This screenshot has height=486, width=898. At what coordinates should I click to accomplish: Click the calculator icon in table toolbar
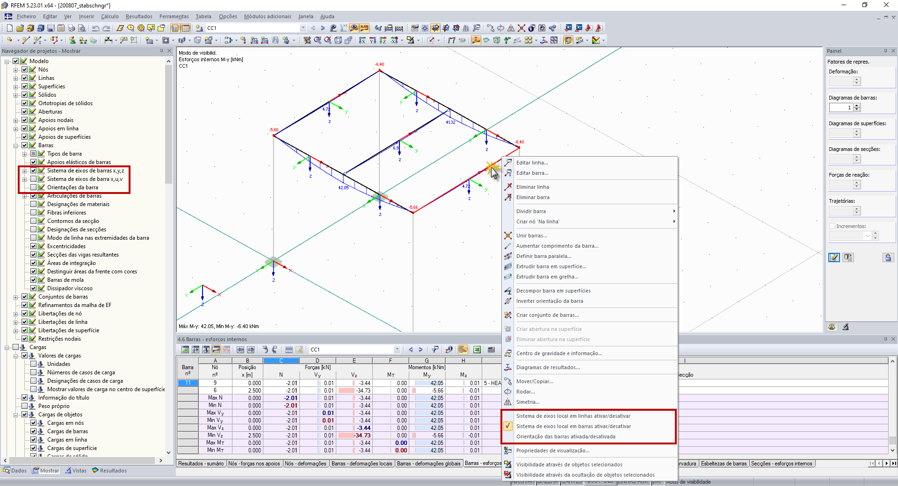pos(491,350)
